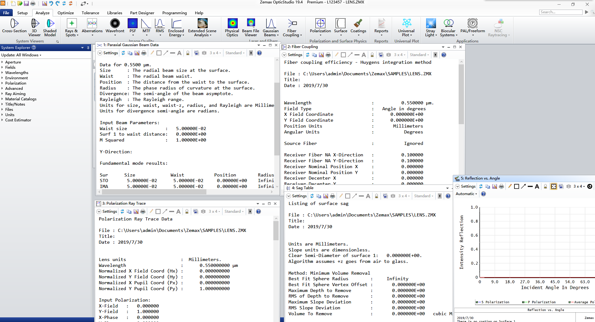
Task: Open the Stray Light menu
Action: tap(431, 28)
